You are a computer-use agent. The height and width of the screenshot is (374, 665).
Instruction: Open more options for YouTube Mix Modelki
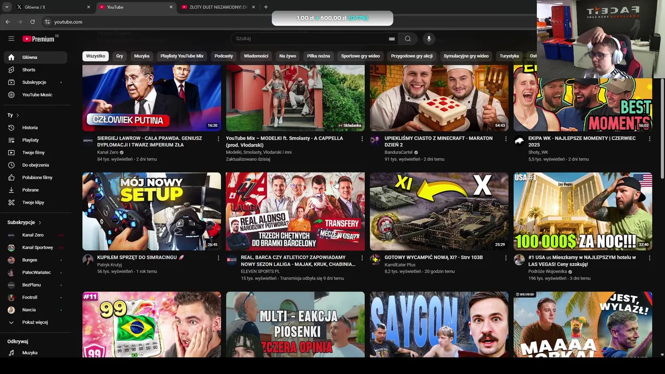click(362, 139)
